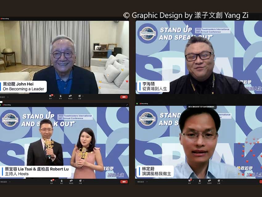Expand chat options caret in 林定蔚's window
The height and width of the screenshot is (197, 262).
coord(193,181)
